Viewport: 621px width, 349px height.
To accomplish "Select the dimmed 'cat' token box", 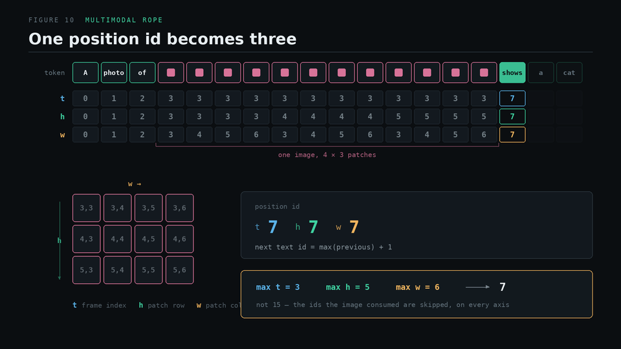I will point(569,72).
